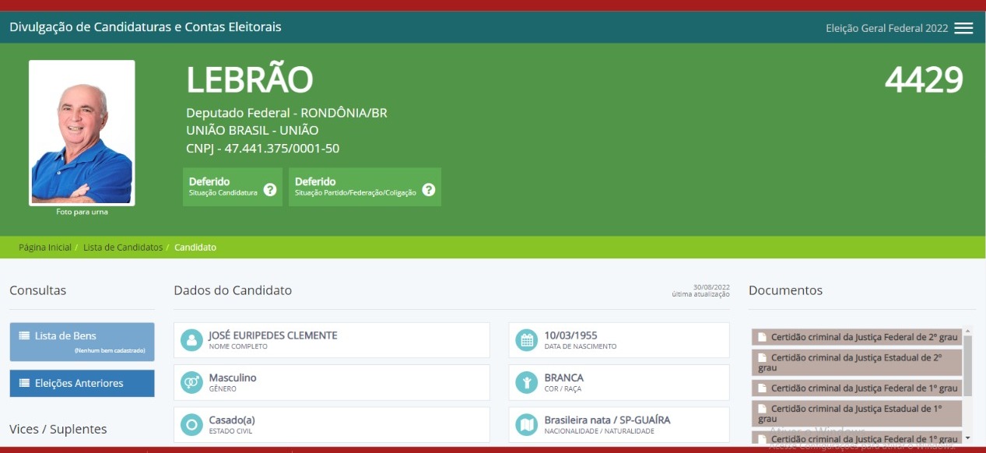
Task: Click the ring icon beside Casado(a)
Action: click(191, 425)
